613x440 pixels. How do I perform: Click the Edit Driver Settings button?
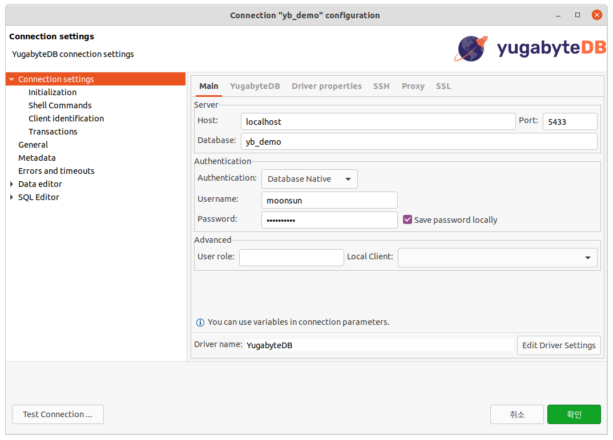(x=559, y=345)
